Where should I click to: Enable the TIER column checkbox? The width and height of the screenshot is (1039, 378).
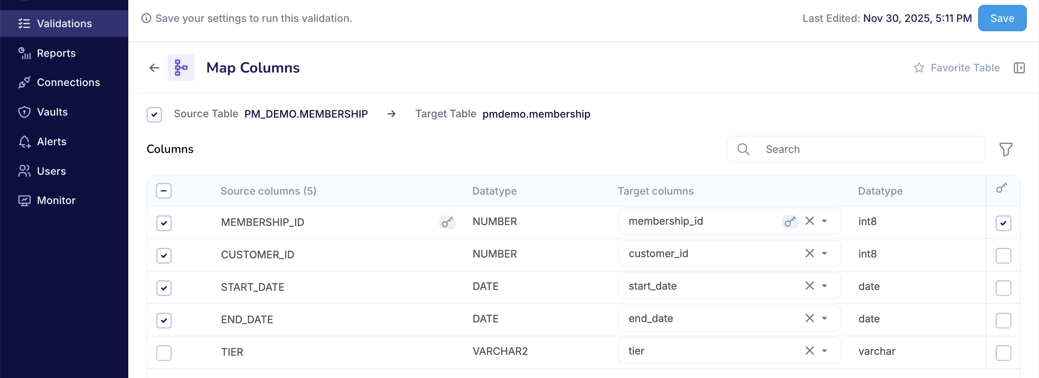[164, 353]
